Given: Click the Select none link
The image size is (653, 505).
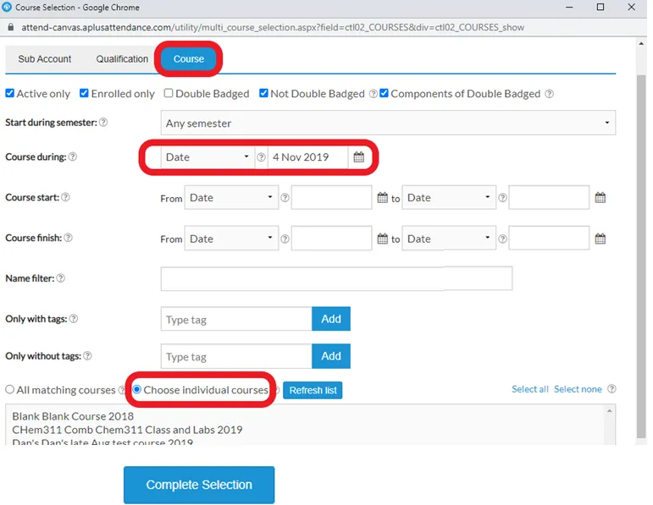Looking at the screenshot, I should coord(578,389).
